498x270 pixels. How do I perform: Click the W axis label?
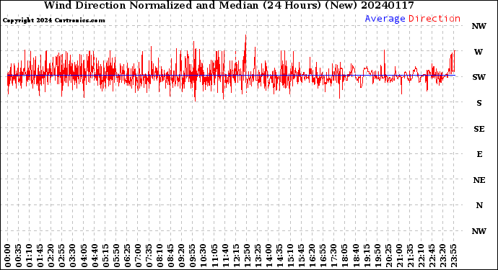[x=479, y=52]
